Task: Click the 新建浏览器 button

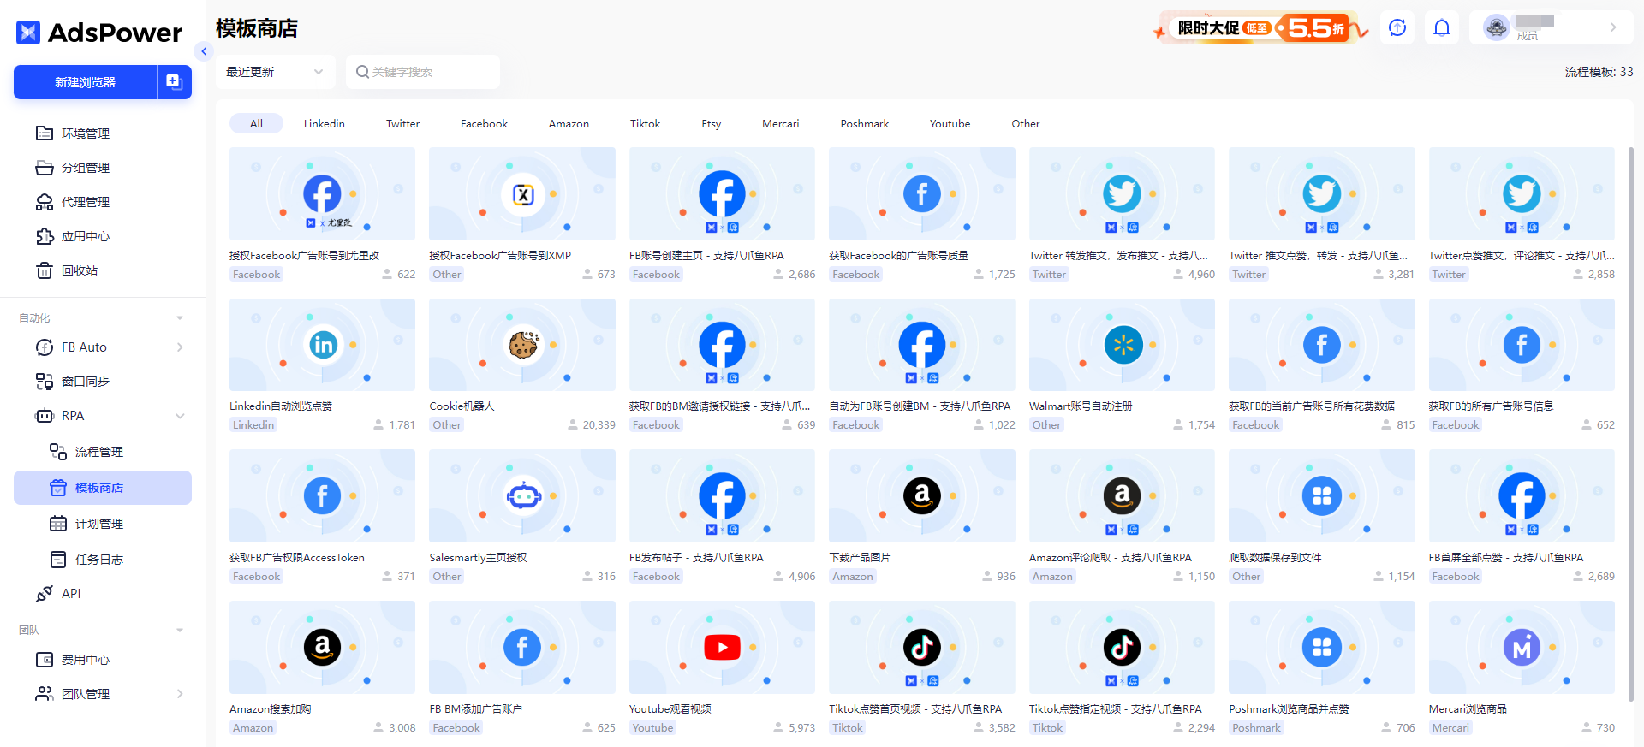Action: (85, 82)
